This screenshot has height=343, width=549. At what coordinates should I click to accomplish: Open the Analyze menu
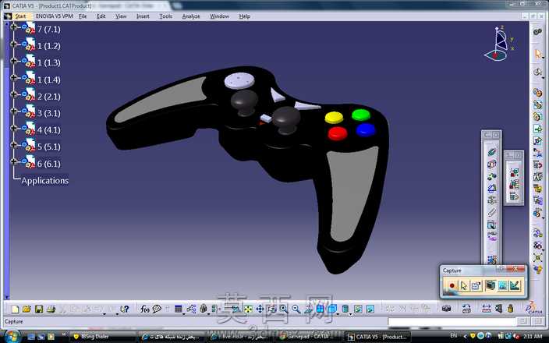[191, 16]
